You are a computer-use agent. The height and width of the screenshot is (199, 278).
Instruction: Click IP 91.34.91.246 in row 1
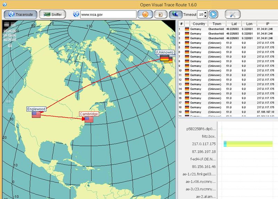tap(265, 29)
